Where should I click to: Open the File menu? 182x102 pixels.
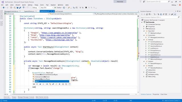pos(2,5)
